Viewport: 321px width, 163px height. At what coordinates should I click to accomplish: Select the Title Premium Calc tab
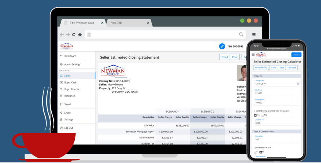82,23
